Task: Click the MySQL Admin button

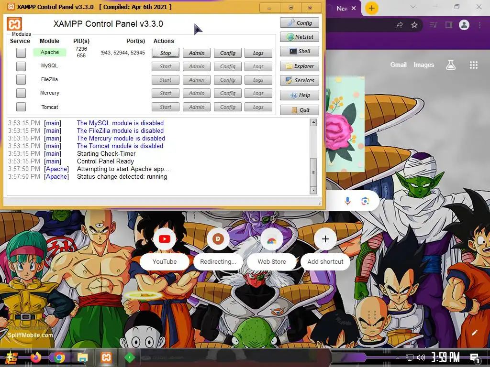Action: pyautogui.click(x=197, y=66)
